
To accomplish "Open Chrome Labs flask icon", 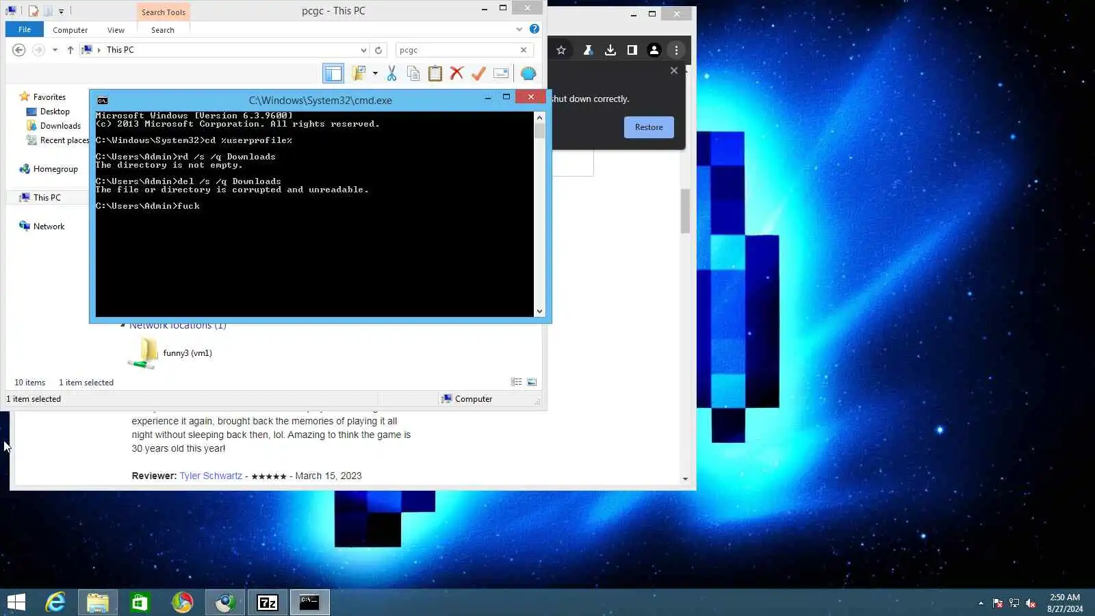I will (x=588, y=50).
